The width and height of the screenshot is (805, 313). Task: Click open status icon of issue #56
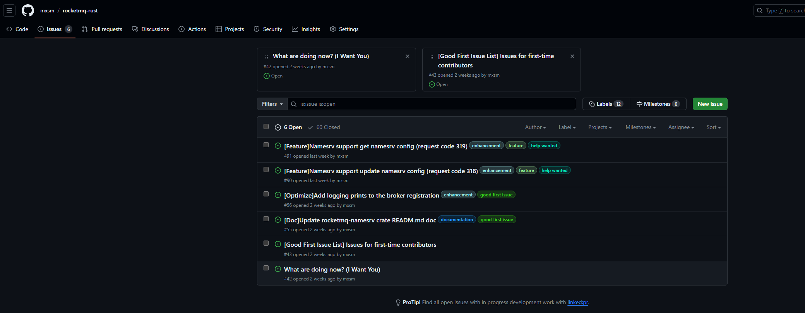click(278, 195)
